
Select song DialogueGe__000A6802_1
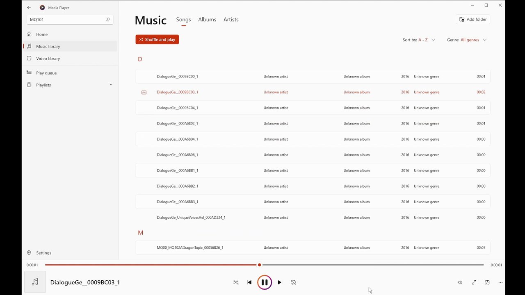313,123
